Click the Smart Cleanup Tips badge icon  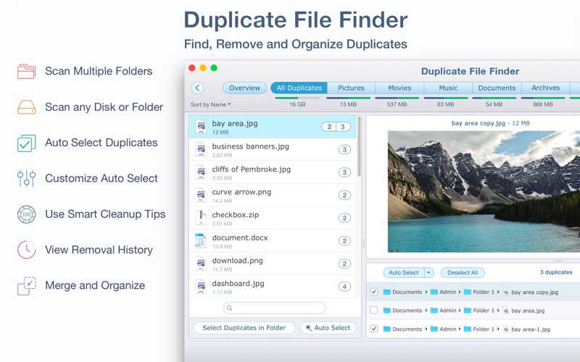(26, 214)
